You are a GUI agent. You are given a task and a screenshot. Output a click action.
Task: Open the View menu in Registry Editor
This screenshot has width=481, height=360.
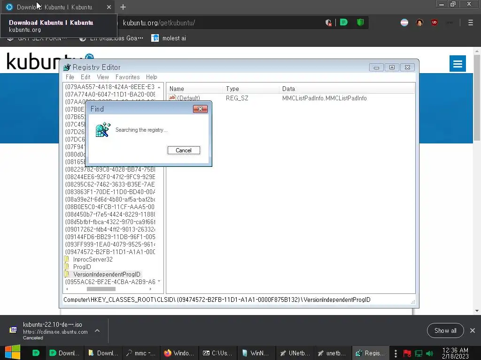103,77
